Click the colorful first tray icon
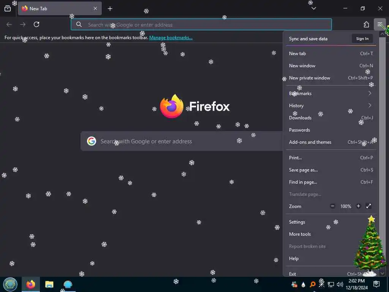The image size is (389, 292). point(294,284)
